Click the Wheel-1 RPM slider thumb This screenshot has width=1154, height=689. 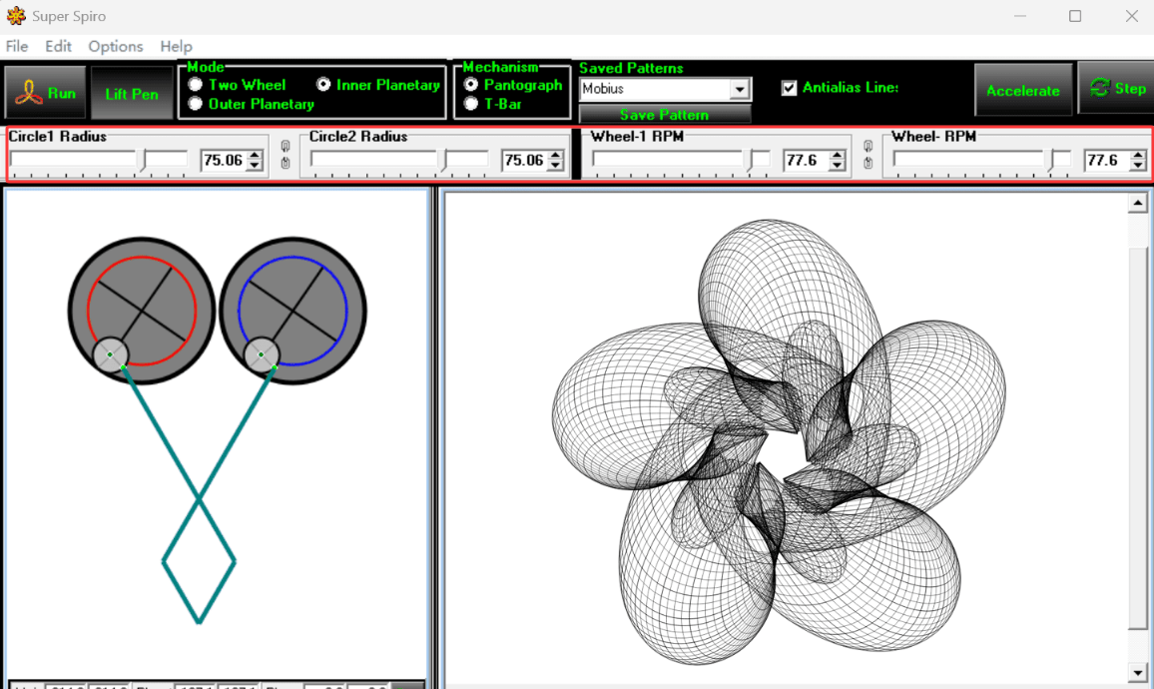click(x=750, y=161)
